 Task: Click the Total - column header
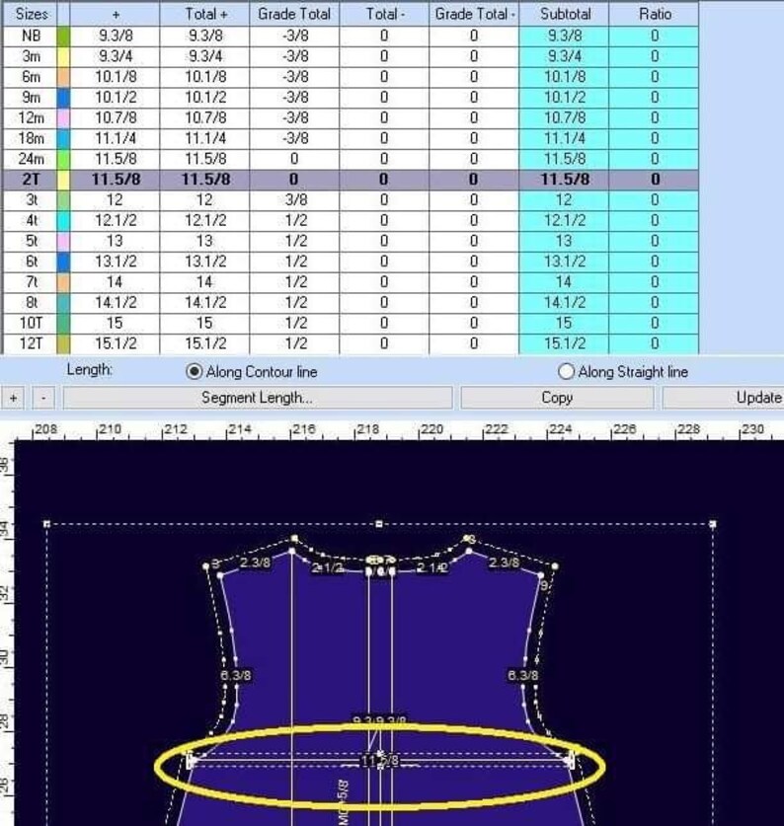(384, 14)
